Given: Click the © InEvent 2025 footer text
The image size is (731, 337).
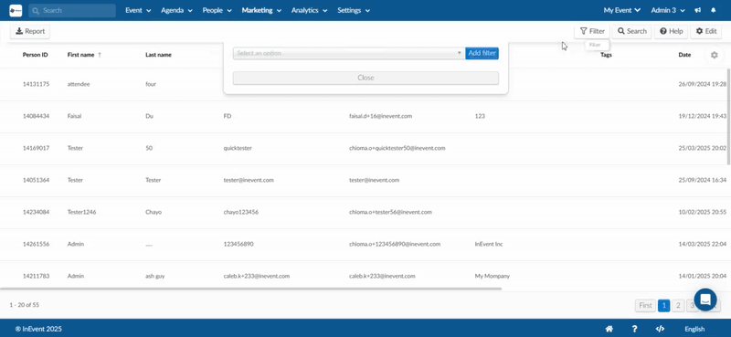Looking at the screenshot, I should [x=38, y=329].
